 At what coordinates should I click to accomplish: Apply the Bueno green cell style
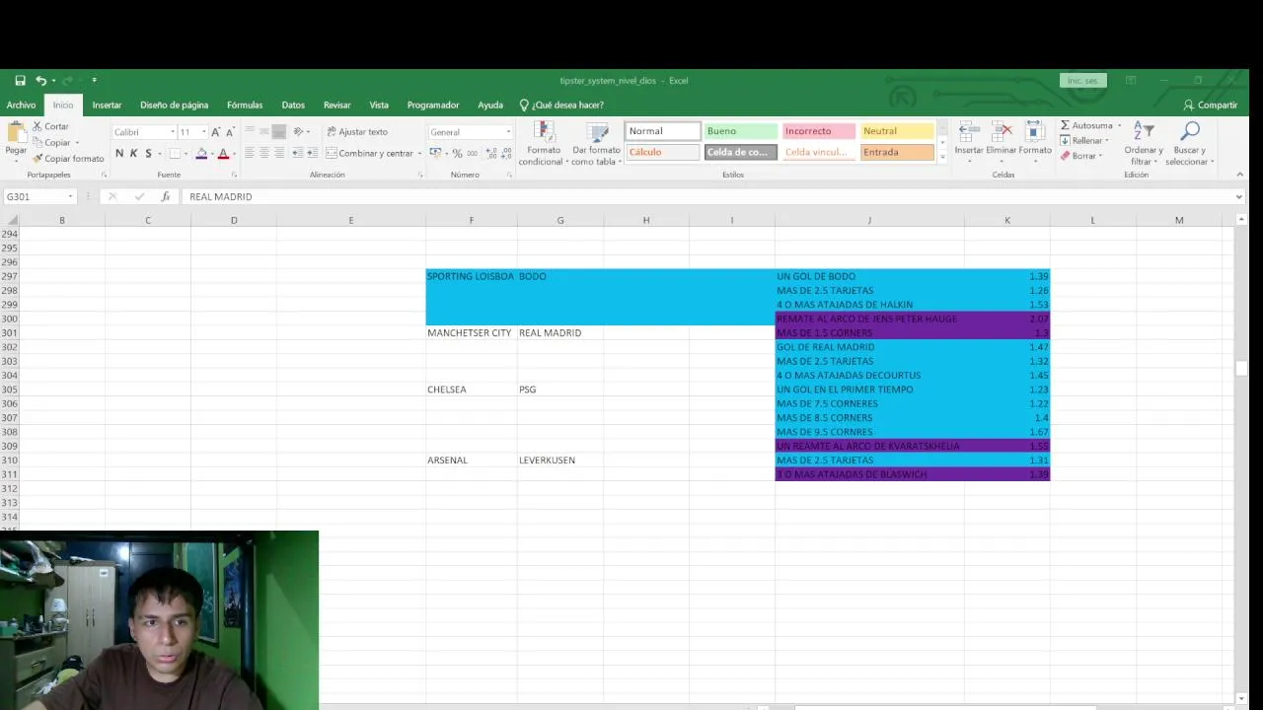coord(740,131)
